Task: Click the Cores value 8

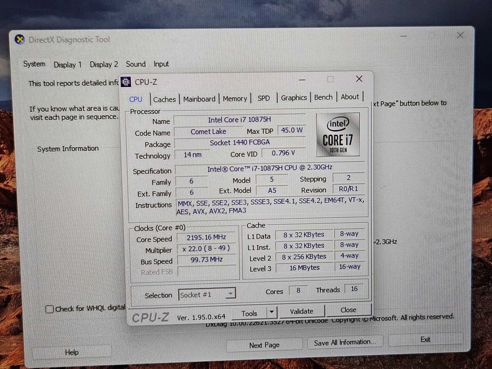Action: [298, 290]
